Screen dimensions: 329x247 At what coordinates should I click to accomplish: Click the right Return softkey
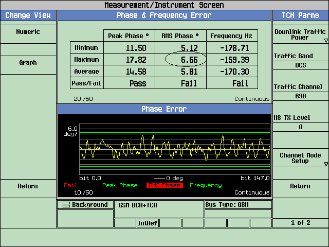(300, 188)
